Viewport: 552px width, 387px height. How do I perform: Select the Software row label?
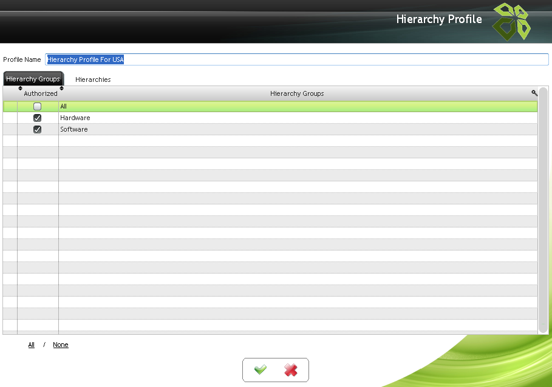(74, 129)
